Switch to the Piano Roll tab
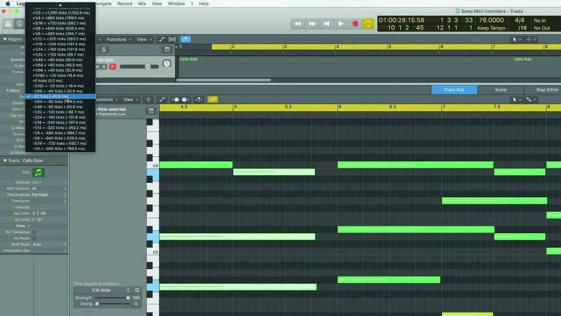Screen dimensions: 561x316 coord(454,90)
